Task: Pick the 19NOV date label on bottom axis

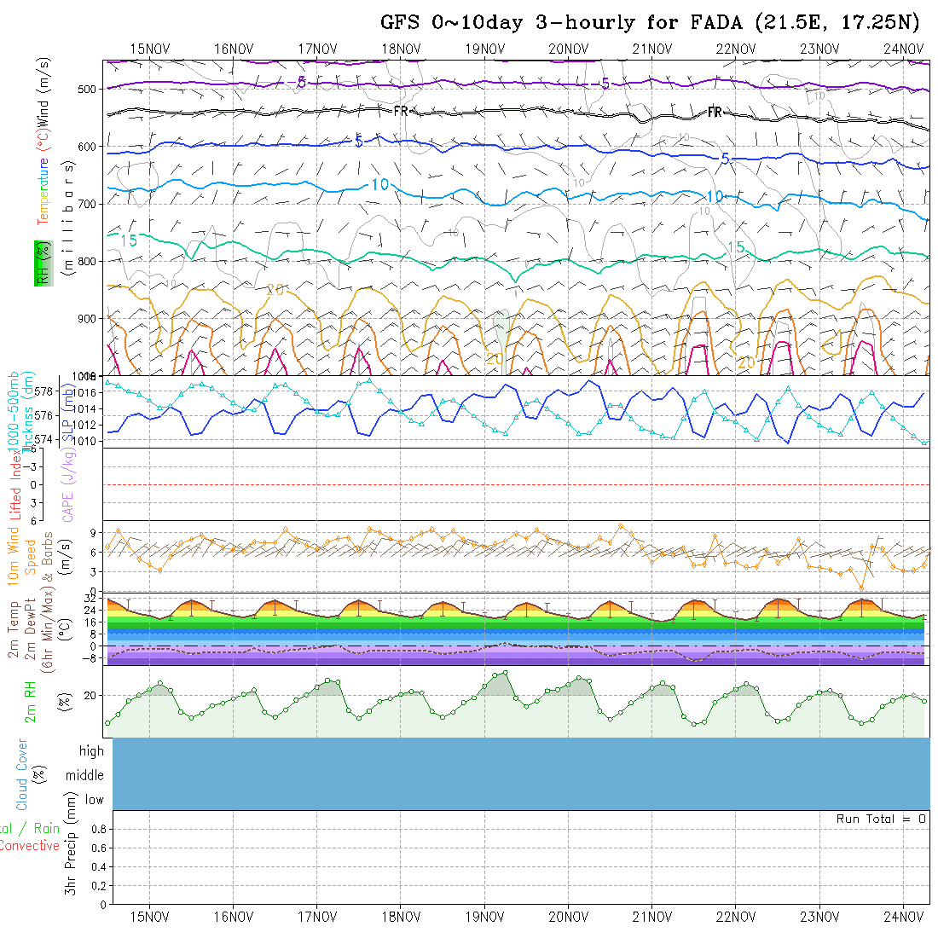Action: tap(483, 917)
